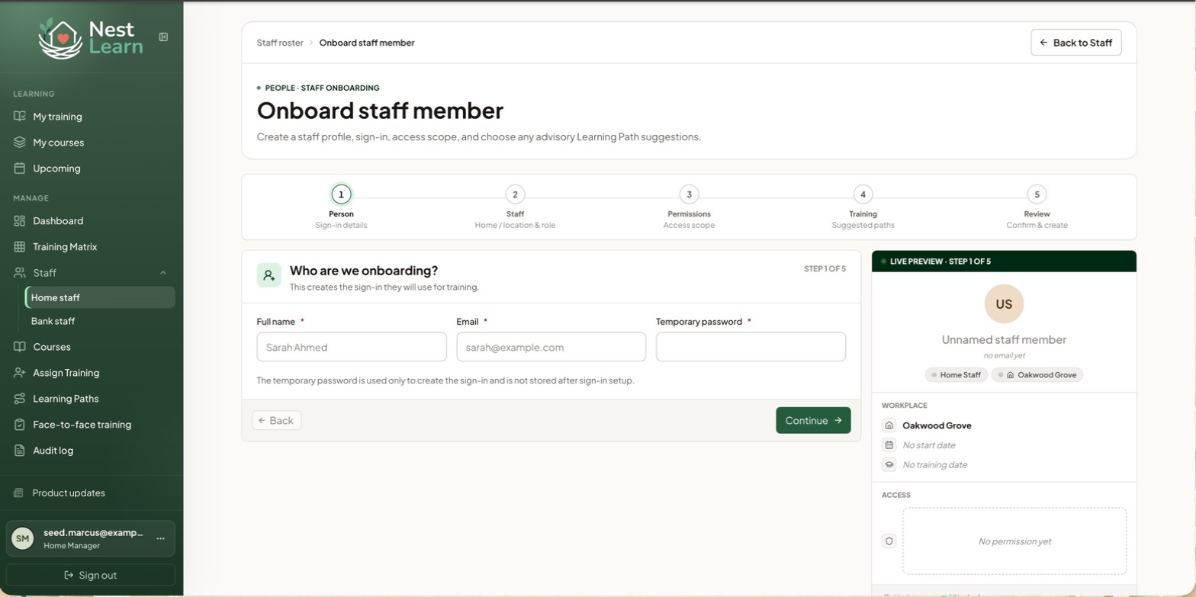Viewport: 1196px width, 597px height.
Task: Jump to step 4 Training
Action: pyautogui.click(x=863, y=207)
